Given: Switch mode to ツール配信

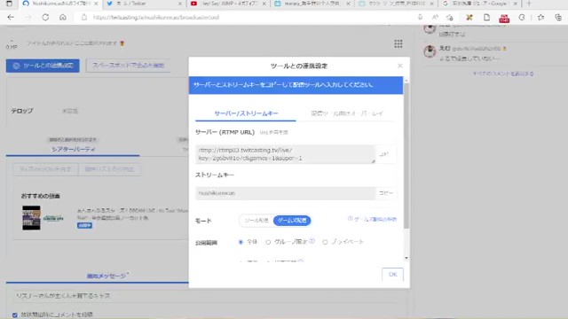Looking at the screenshot, I should [x=256, y=221].
